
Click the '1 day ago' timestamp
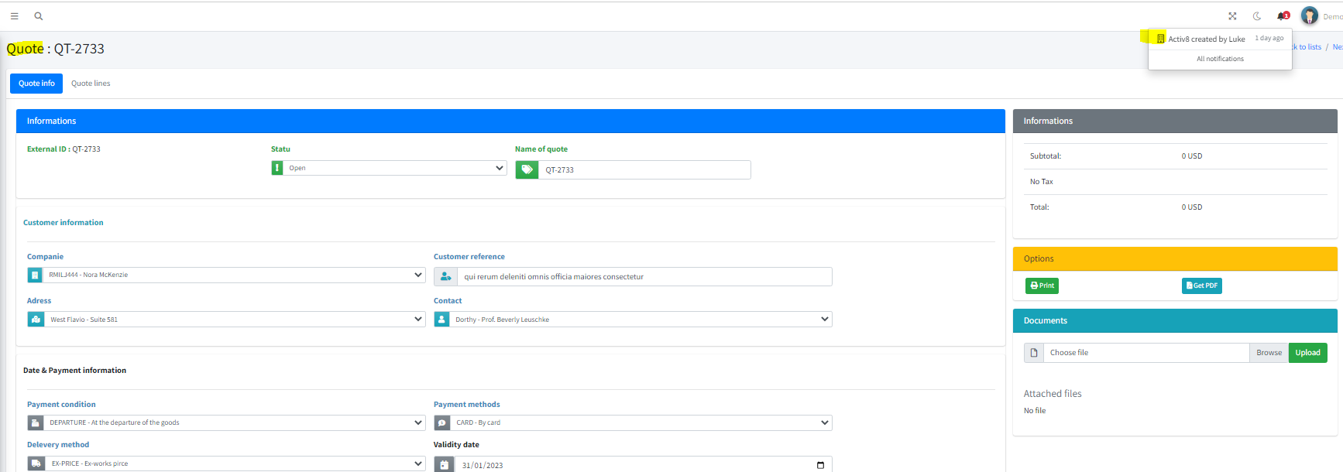(1269, 38)
